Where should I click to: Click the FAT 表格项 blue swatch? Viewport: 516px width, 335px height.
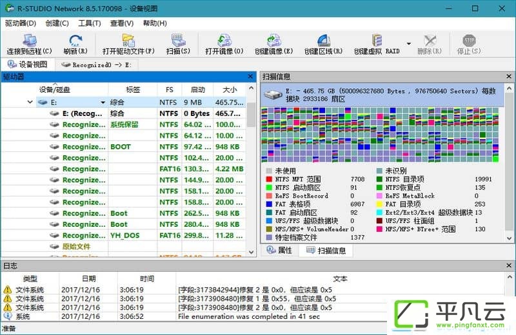point(269,204)
